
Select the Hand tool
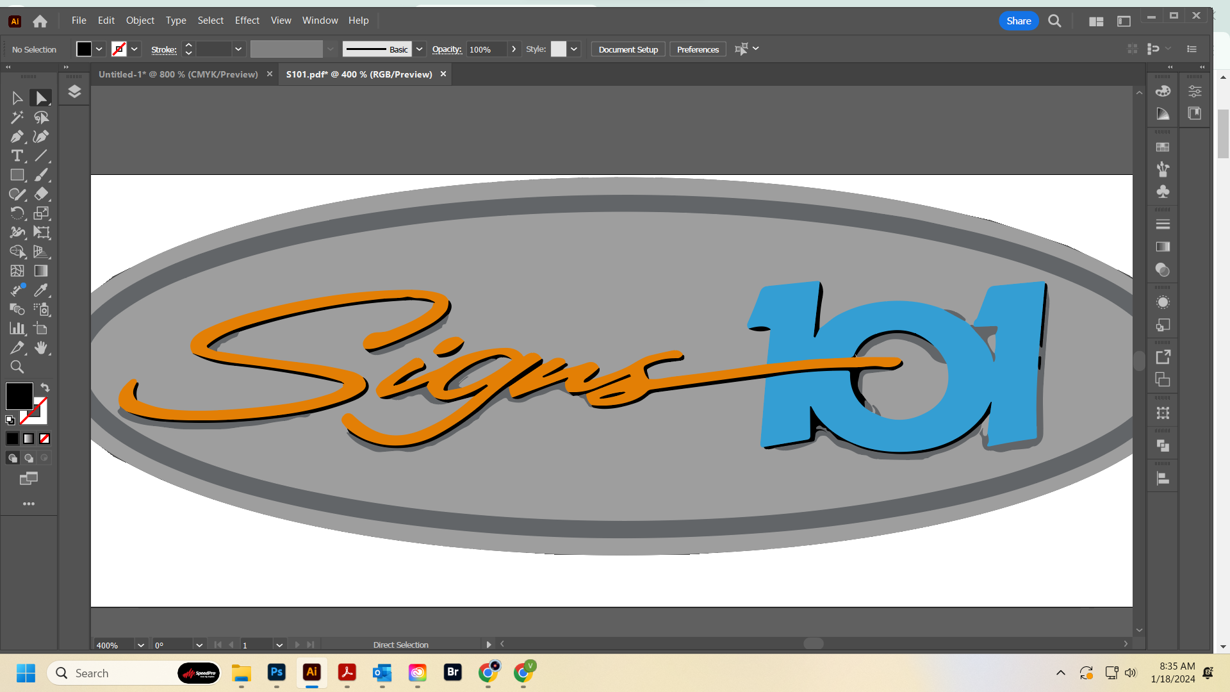pyautogui.click(x=41, y=348)
